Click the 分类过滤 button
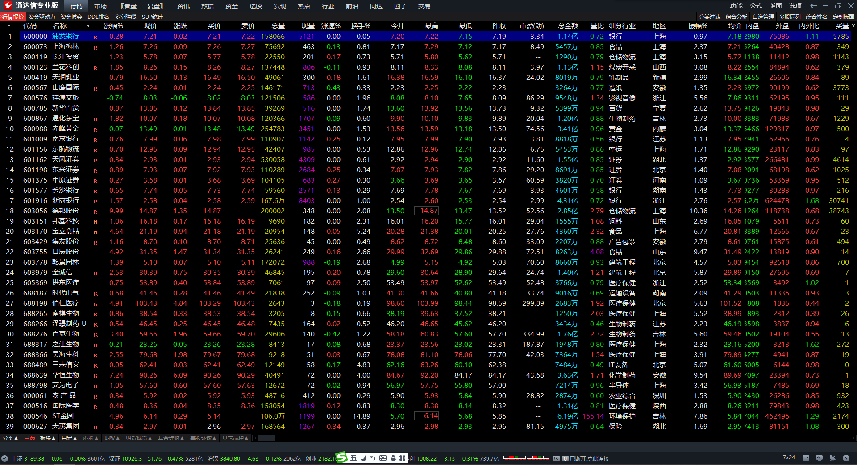The width and height of the screenshot is (857, 465). pos(710,17)
